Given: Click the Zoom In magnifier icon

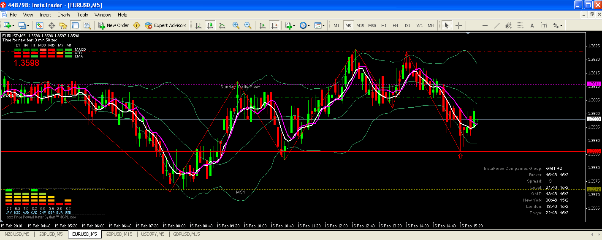Looking at the screenshot, I should pos(236,25).
